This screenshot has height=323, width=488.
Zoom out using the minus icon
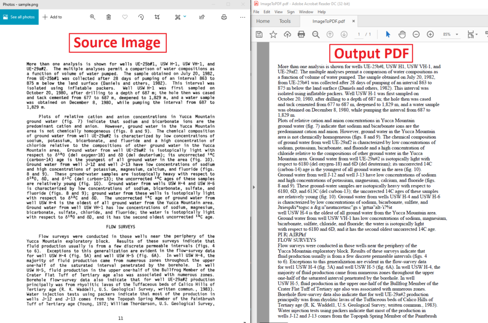click(x=416, y=34)
